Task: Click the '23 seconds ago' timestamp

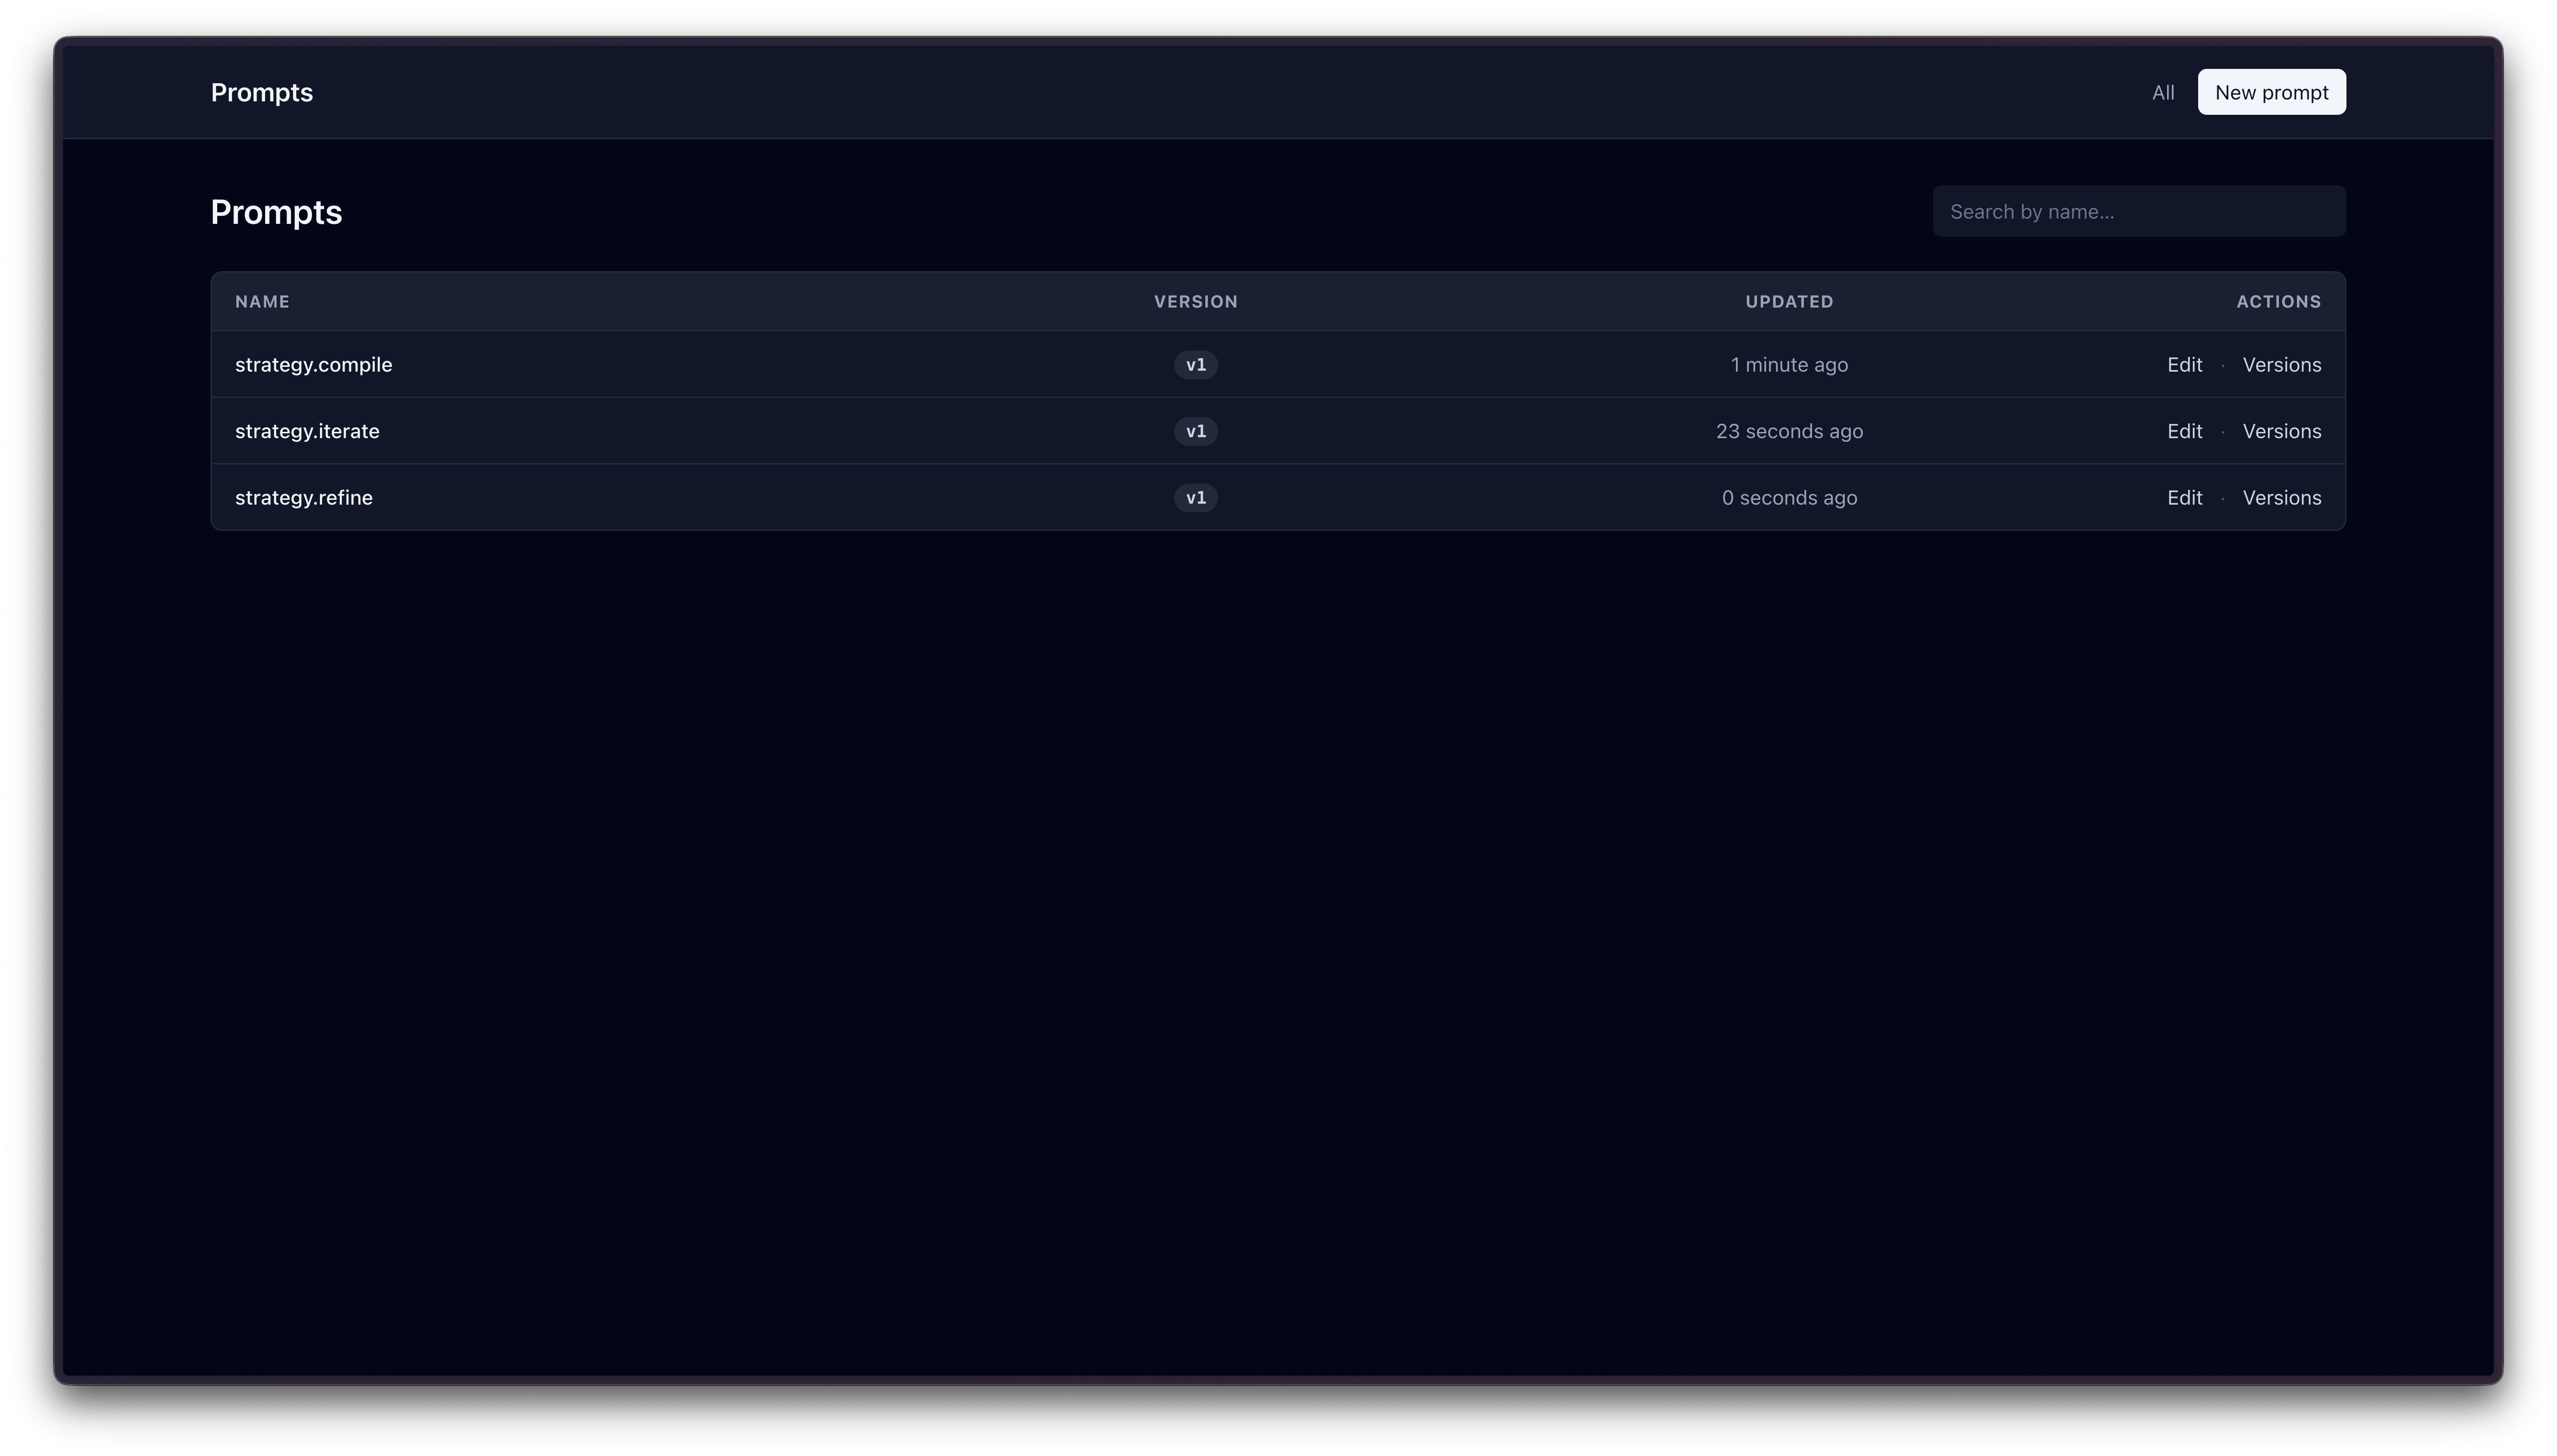Action: click(1789, 431)
